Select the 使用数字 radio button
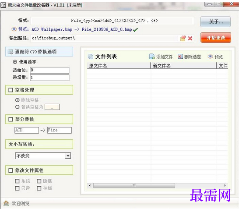The image size is (239, 209). pyautogui.click(x=15, y=62)
